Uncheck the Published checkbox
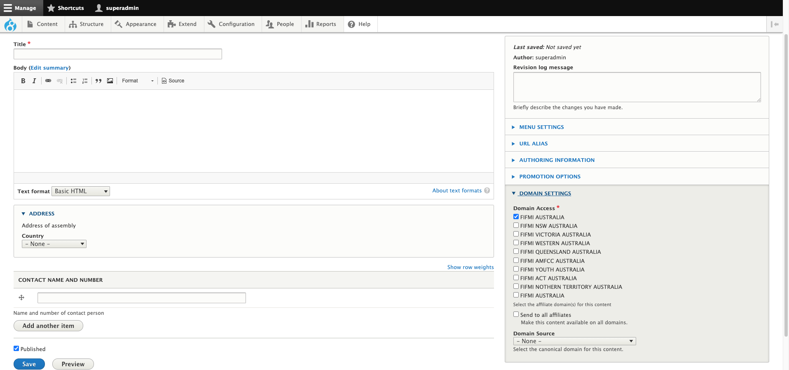Viewport: 789px width, 370px height. click(x=16, y=349)
